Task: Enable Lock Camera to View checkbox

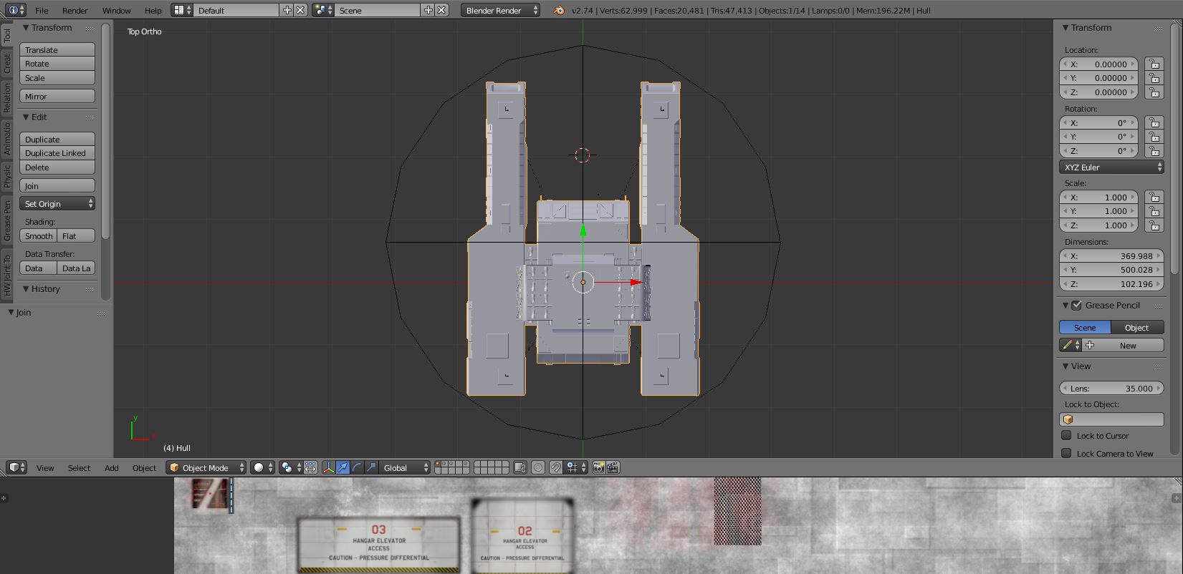Action: pos(1066,453)
